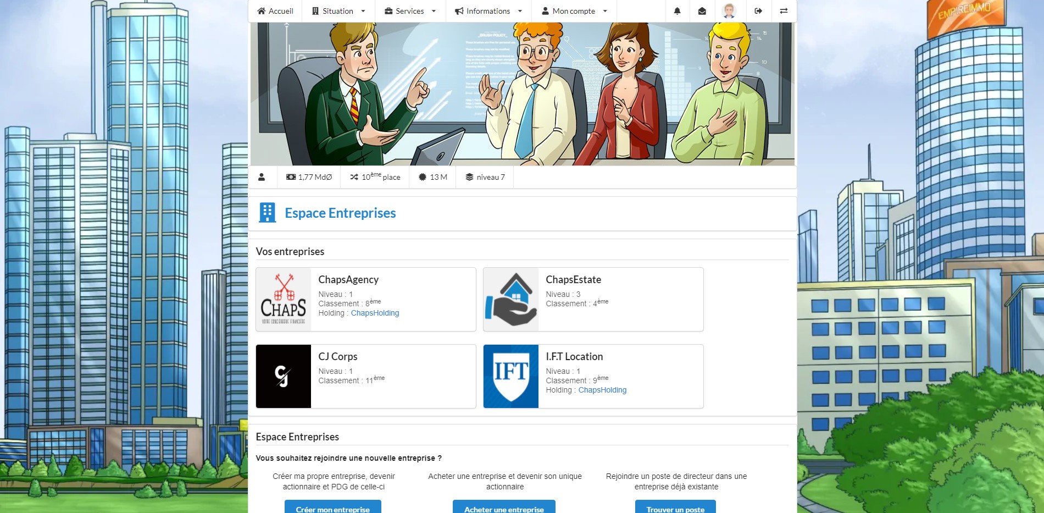This screenshot has height=513, width=1044.
Task: Expand the Services dropdown arrow
Action: [x=434, y=11]
